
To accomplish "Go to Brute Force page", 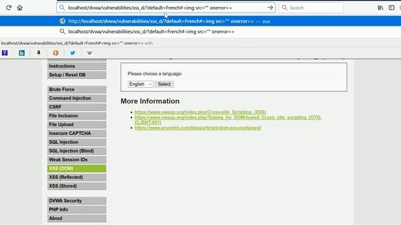I will tap(76, 89).
